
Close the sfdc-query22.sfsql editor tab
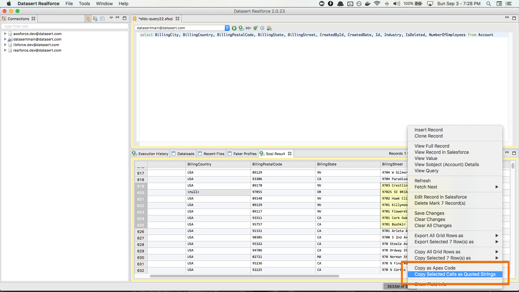[177, 19]
